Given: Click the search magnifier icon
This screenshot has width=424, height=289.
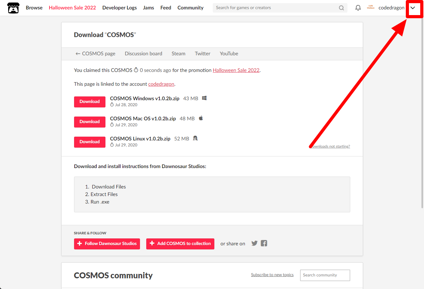Looking at the screenshot, I should click(x=341, y=8).
